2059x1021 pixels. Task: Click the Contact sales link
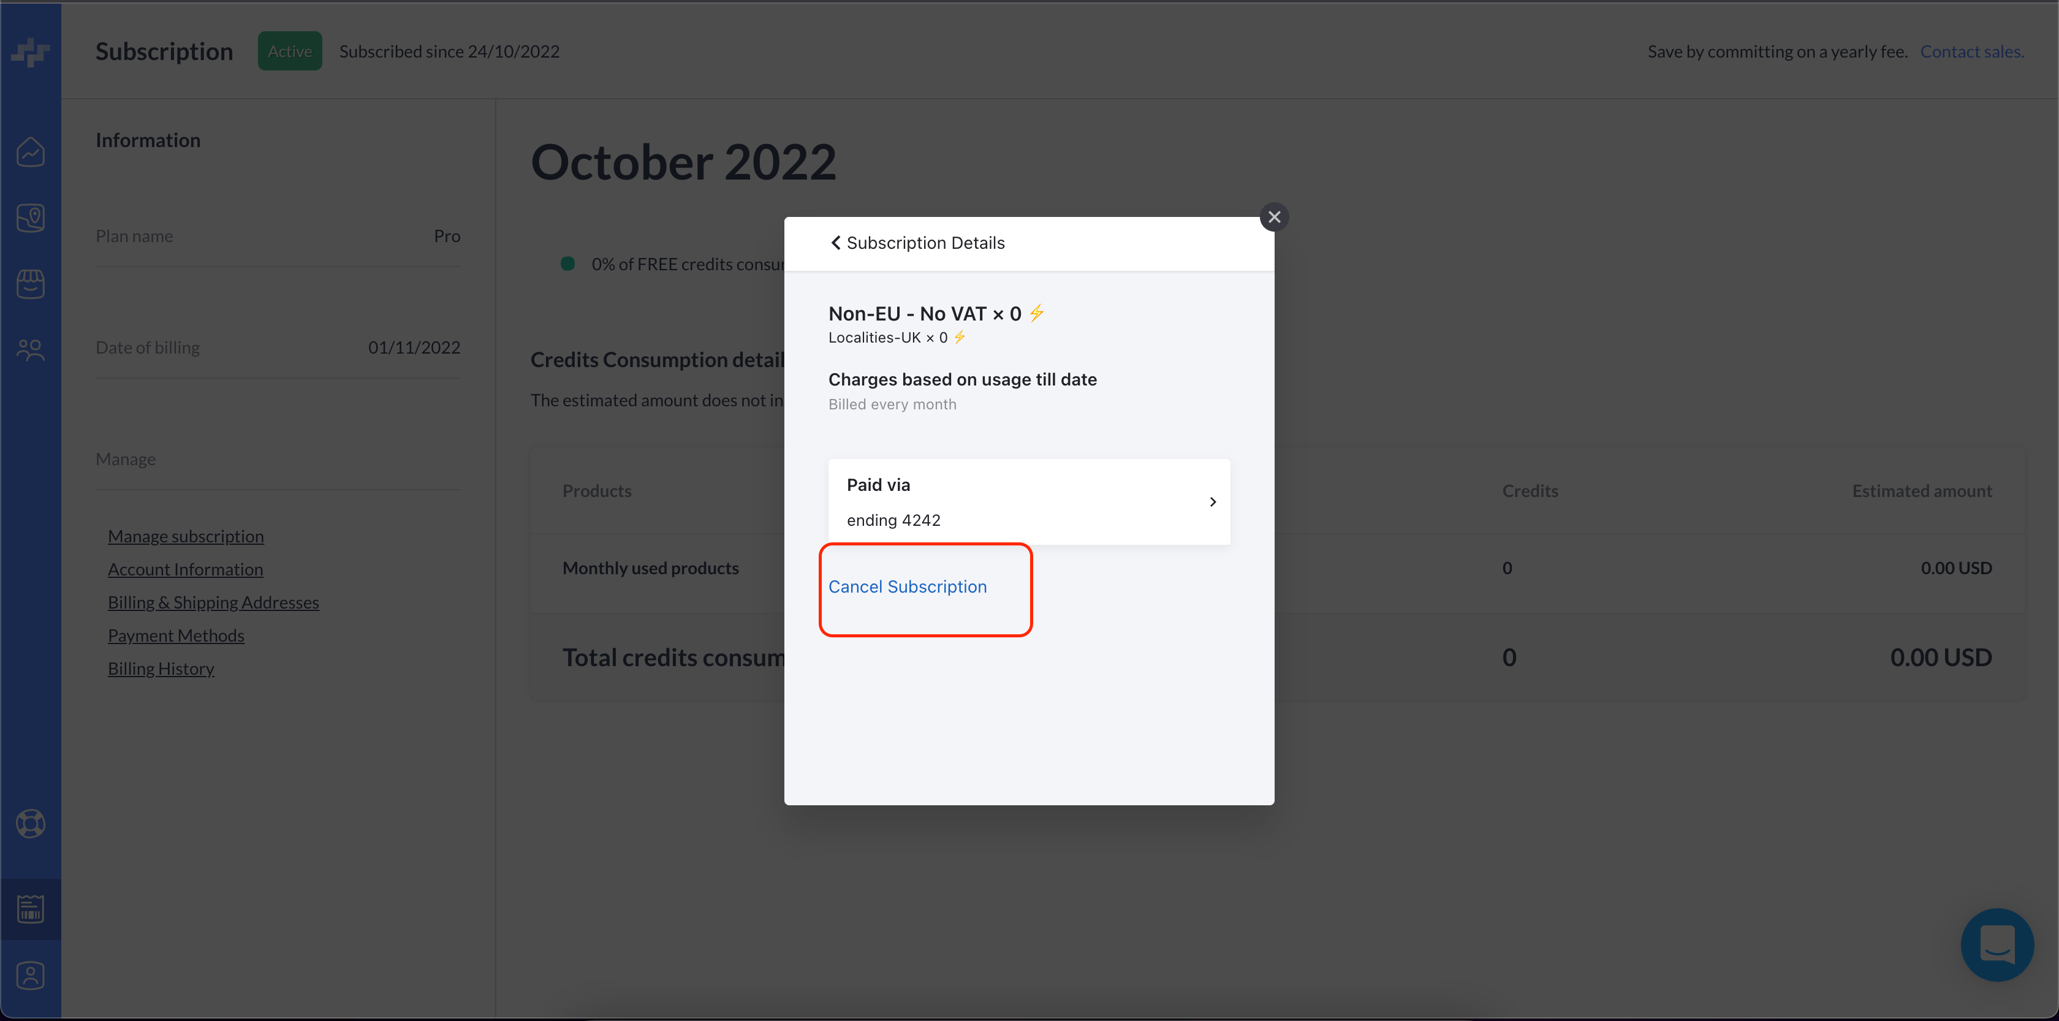click(x=1971, y=51)
